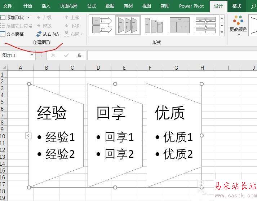257x201 pixels.
Task: Switch to the 插入 (Insert) tab
Action: [46, 6]
